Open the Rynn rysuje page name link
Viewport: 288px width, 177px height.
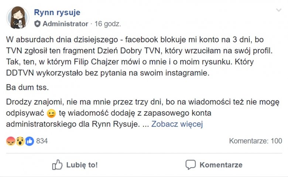57,13
